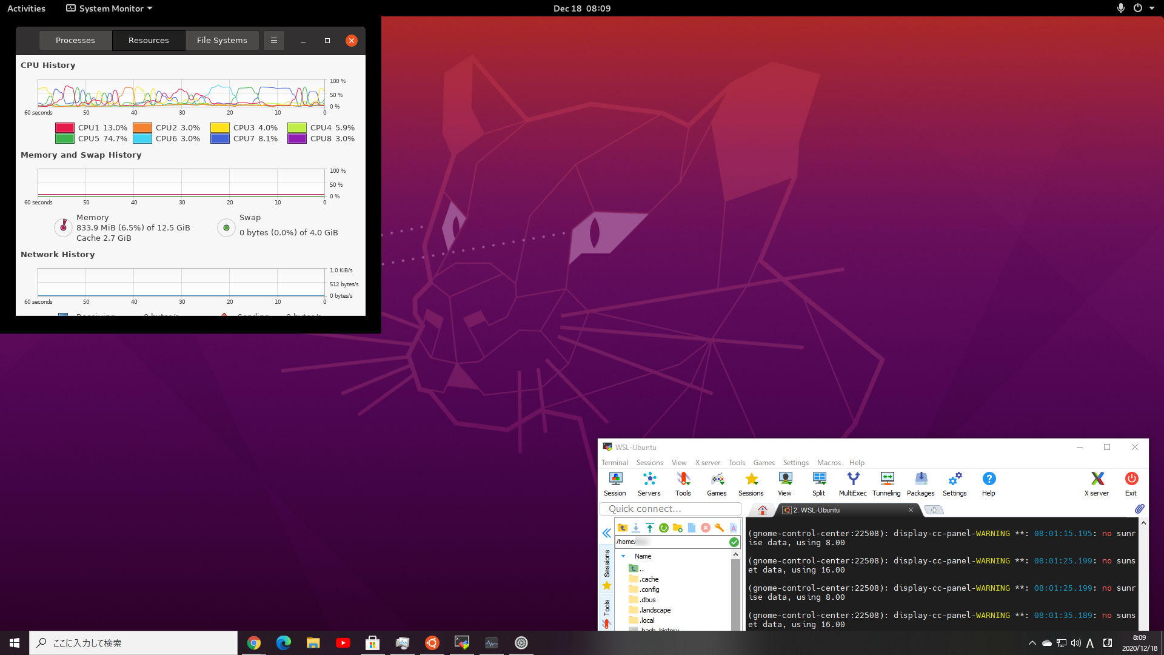Click the Tools icon in MobaXterm toolbar
This screenshot has height=655, width=1164.
click(683, 483)
